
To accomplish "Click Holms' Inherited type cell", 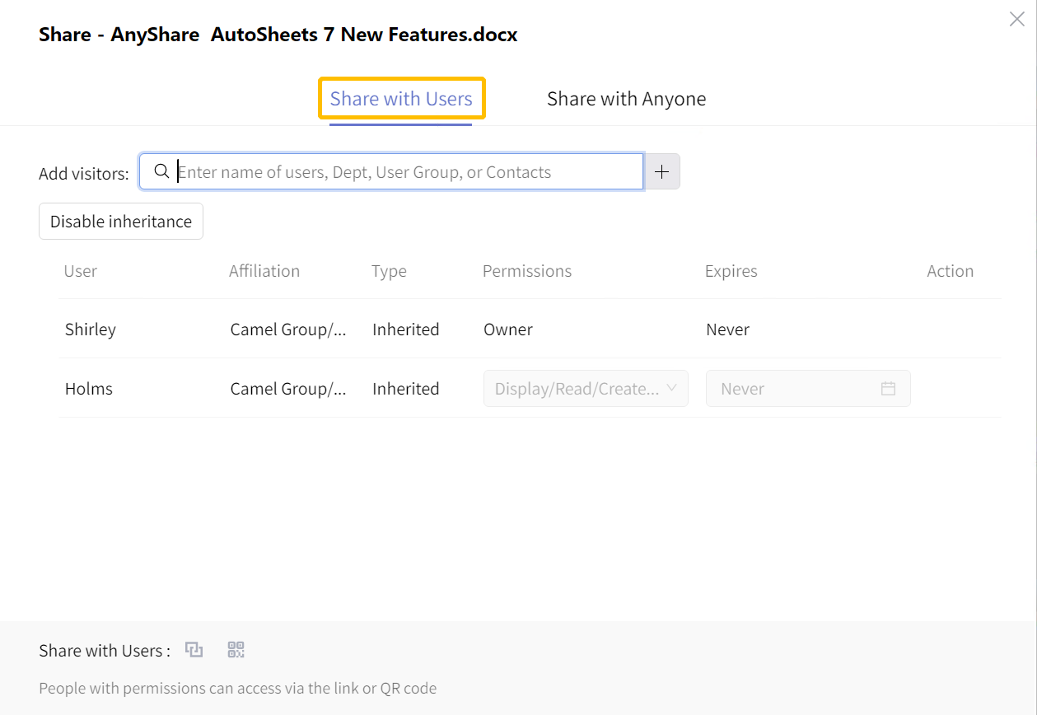I will pyautogui.click(x=406, y=389).
